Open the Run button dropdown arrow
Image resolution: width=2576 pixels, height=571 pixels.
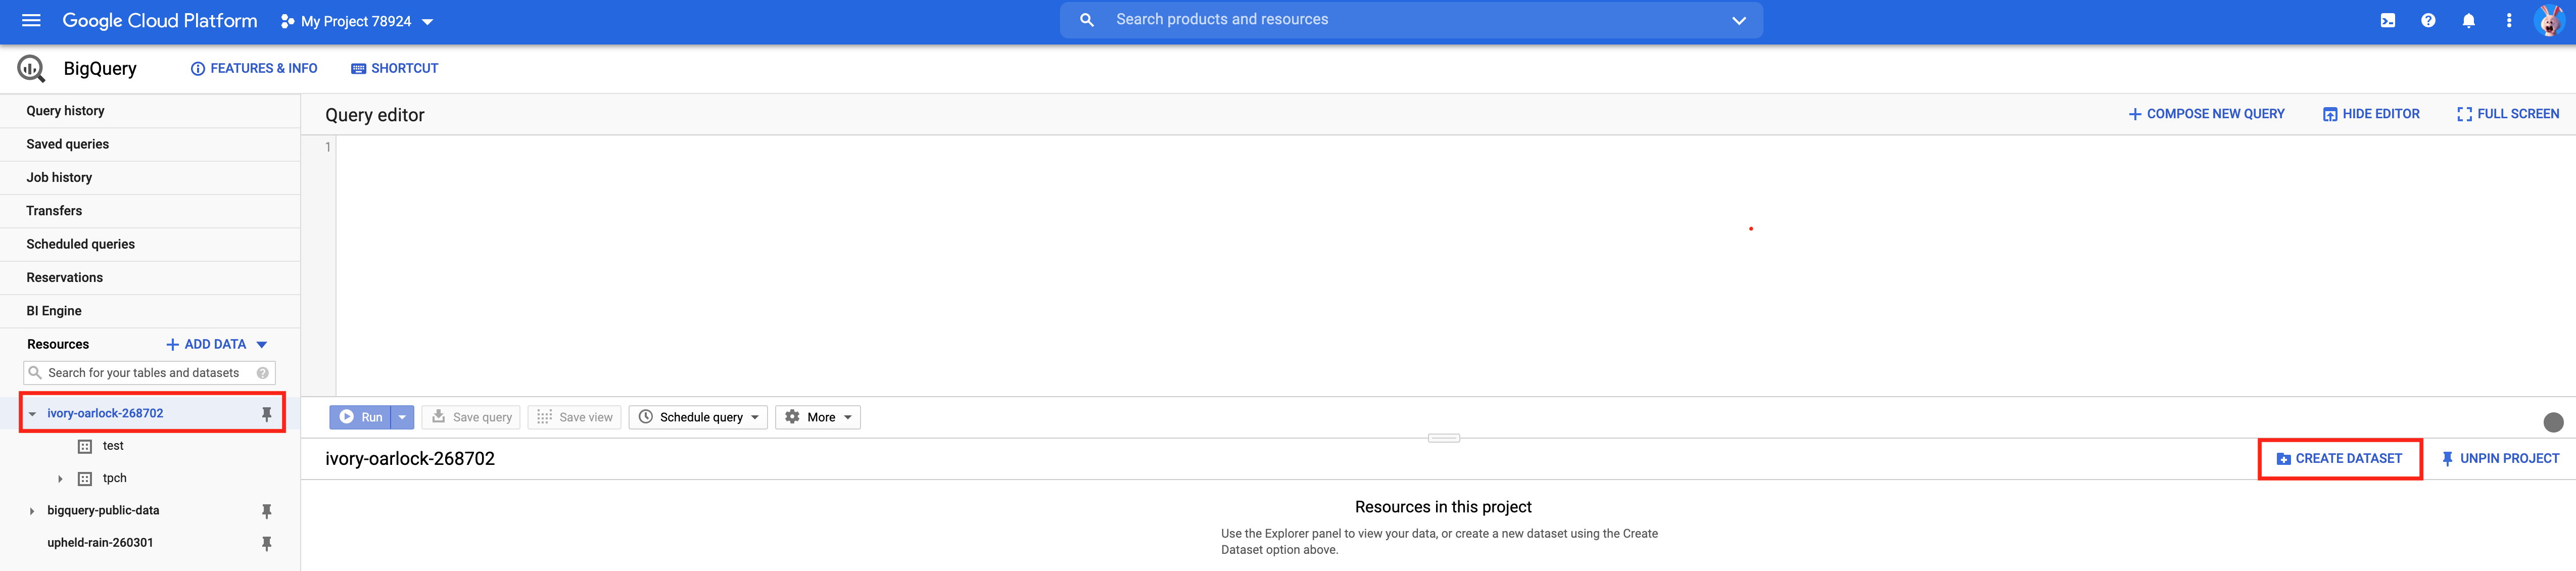click(x=402, y=417)
